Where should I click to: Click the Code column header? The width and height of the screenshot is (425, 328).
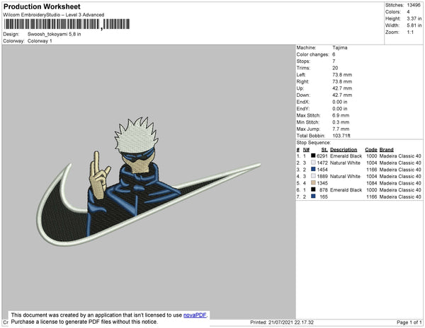click(x=371, y=150)
